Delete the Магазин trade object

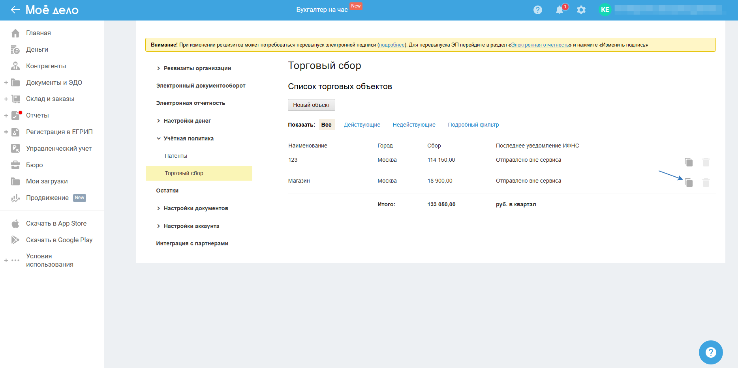[706, 183]
